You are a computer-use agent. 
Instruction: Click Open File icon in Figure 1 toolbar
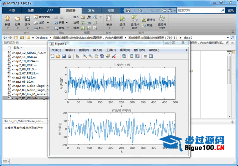click(x=58, y=56)
